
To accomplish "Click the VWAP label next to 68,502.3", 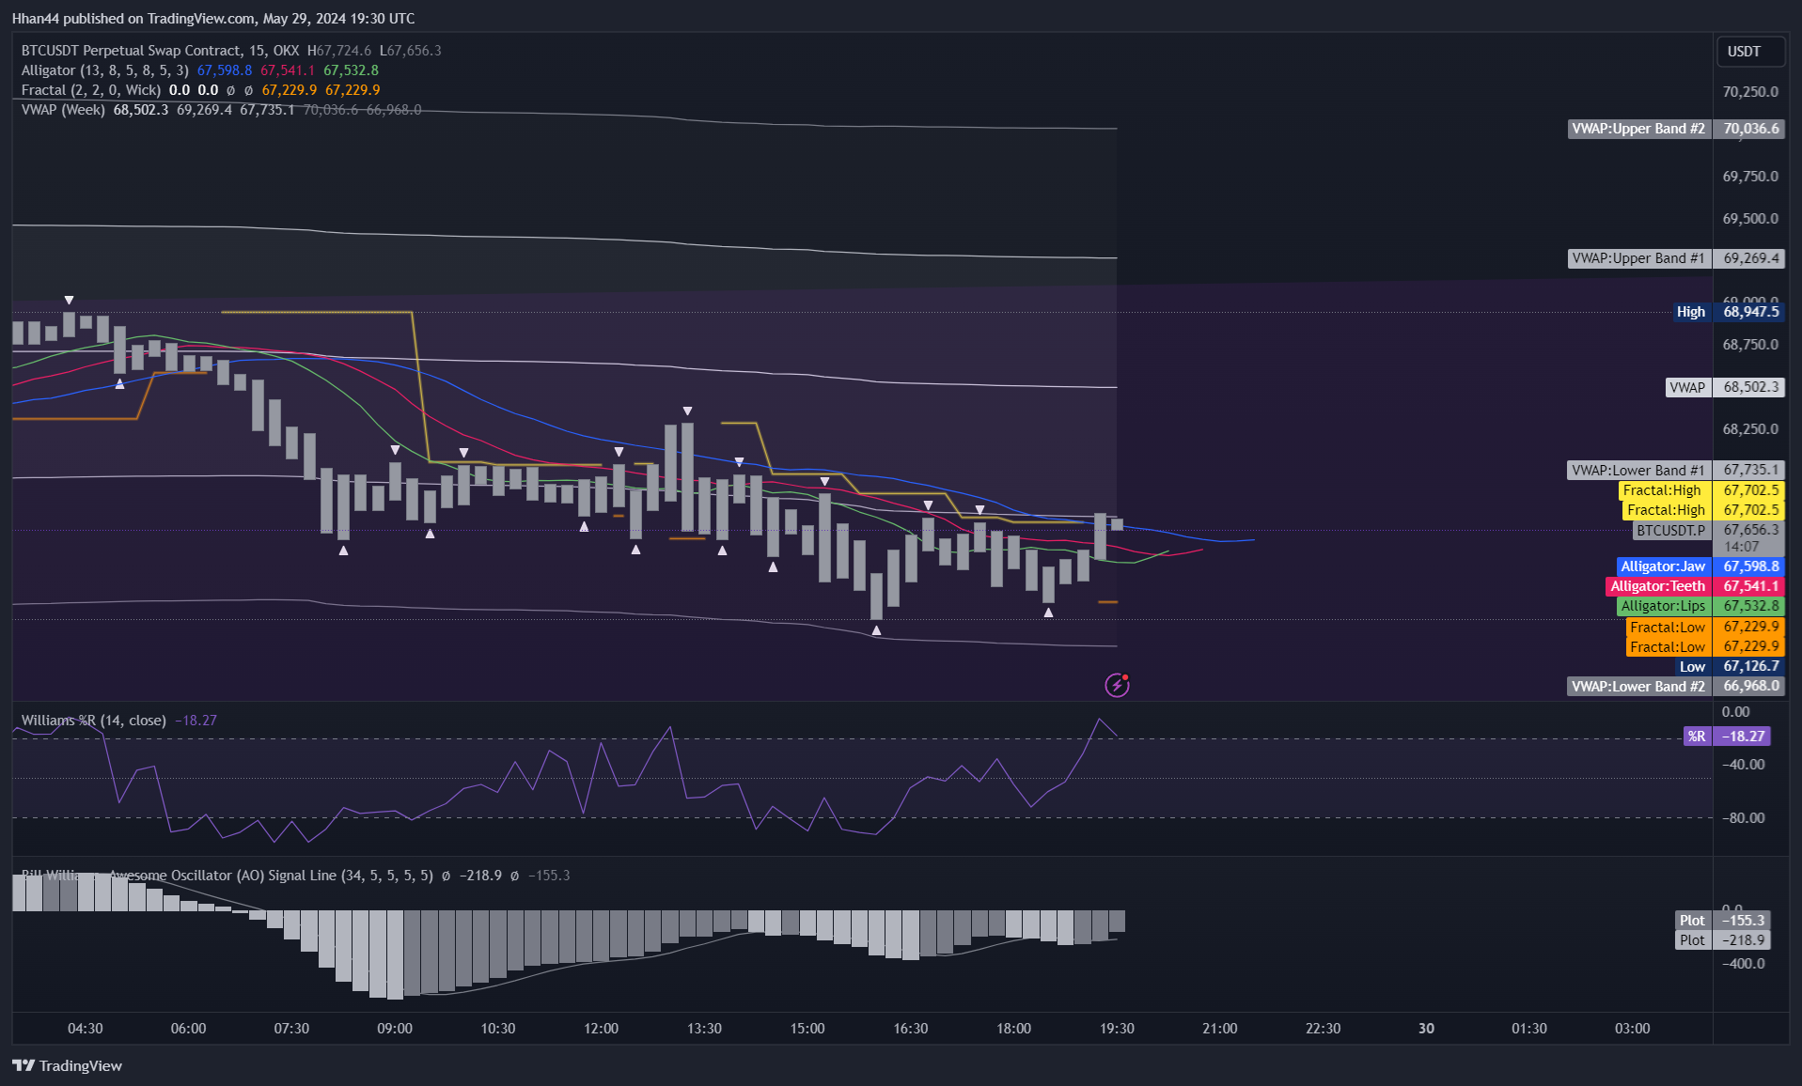I will pos(1687,387).
